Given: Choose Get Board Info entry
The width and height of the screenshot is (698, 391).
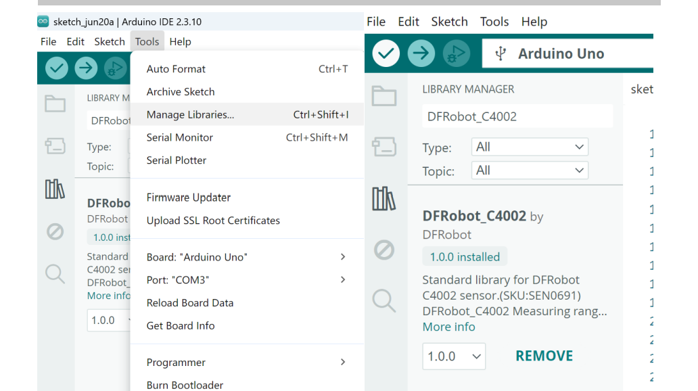Looking at the screenshot, I should [247, 325].
